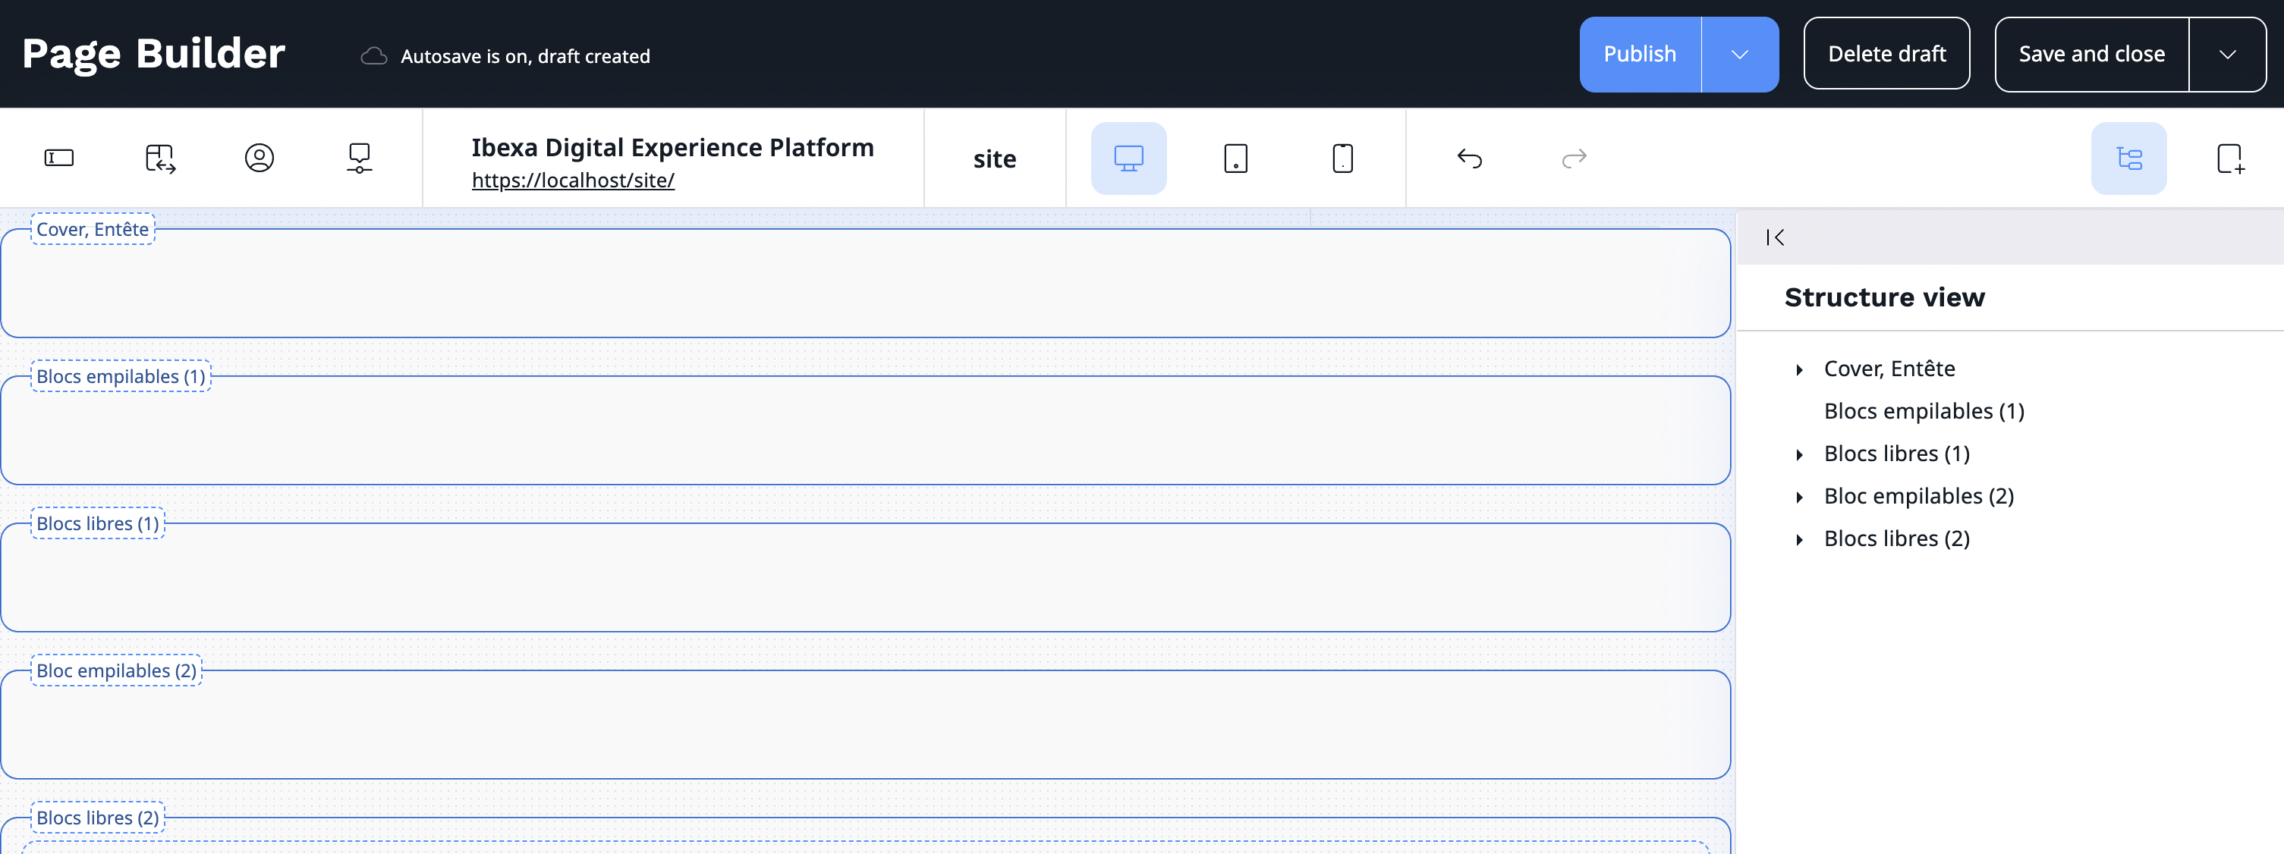Select Blocs empilables (1) in structure tree
This screenshot has height=854, width=2284.
click(x=1923, y=411)
